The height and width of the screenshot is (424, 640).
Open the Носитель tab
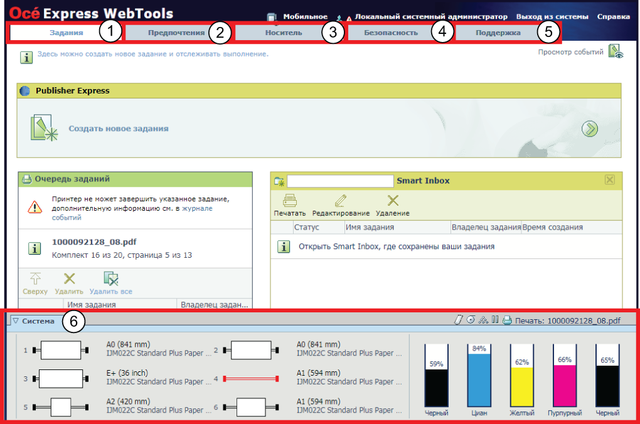[x=283, y=33]
